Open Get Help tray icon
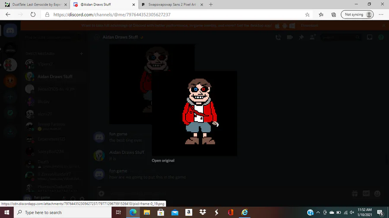This screenshot has width=389, height=218. click(310, 212)
